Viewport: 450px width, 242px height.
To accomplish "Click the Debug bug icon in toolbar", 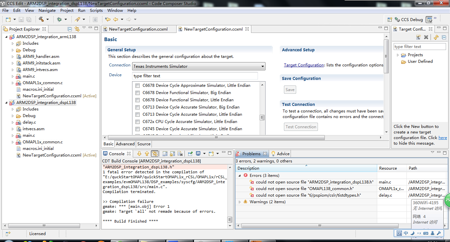I will pyautogui.click(x=59, y=19).
